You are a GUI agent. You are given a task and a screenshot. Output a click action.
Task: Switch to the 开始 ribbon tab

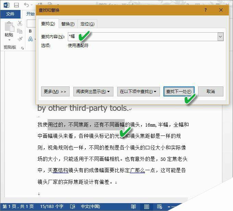pyautogui.click(x=30, y=14)
